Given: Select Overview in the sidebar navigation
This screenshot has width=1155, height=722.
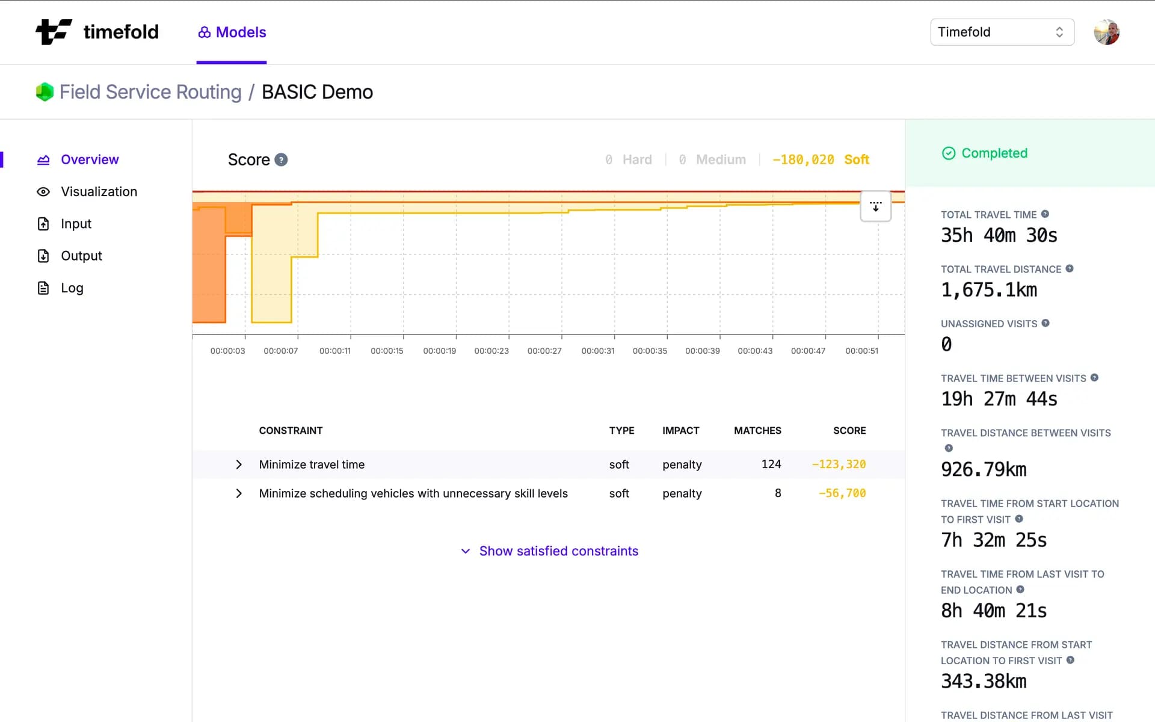Looking at the screenshot, I should 89,159.
